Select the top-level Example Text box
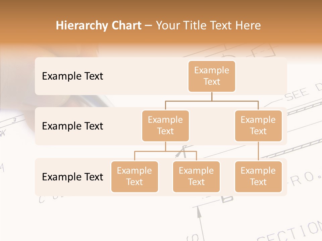Viewport: 322px width, 241px height. (212, 76)
